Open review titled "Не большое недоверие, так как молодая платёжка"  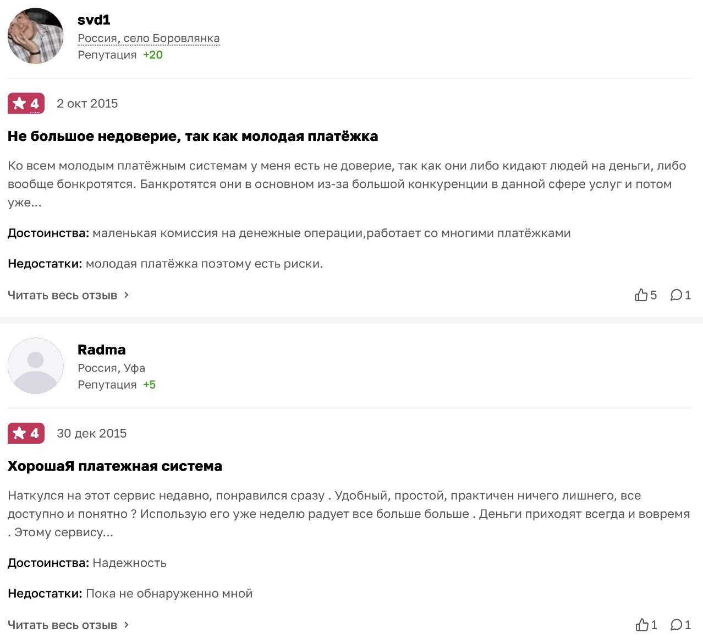click(x=193, y=136)
